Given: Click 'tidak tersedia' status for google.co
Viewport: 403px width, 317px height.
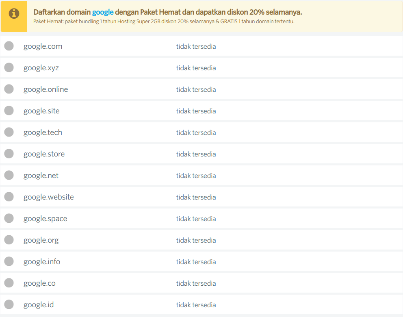Looking at the screenshot, I should coord(196,283).
